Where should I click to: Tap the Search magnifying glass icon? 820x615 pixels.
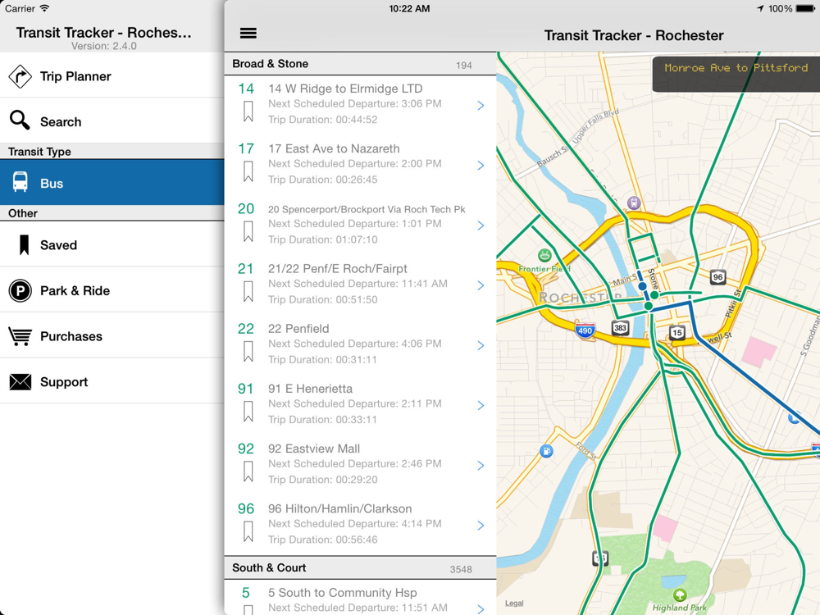tap(20, 121)
